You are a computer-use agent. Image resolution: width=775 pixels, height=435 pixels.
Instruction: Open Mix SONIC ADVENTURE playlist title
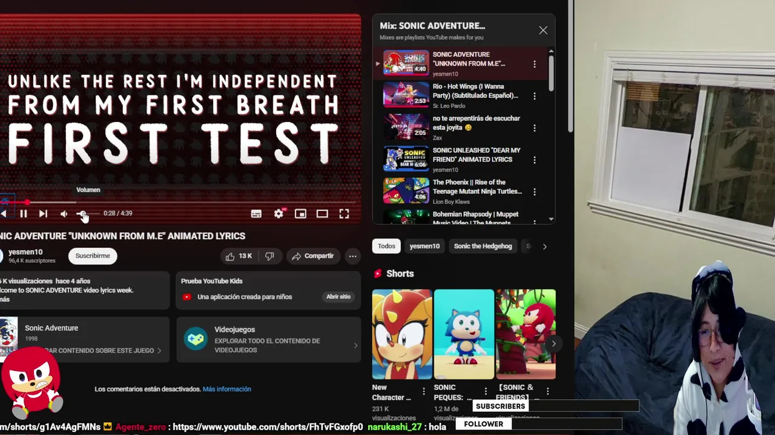point(432,26)
